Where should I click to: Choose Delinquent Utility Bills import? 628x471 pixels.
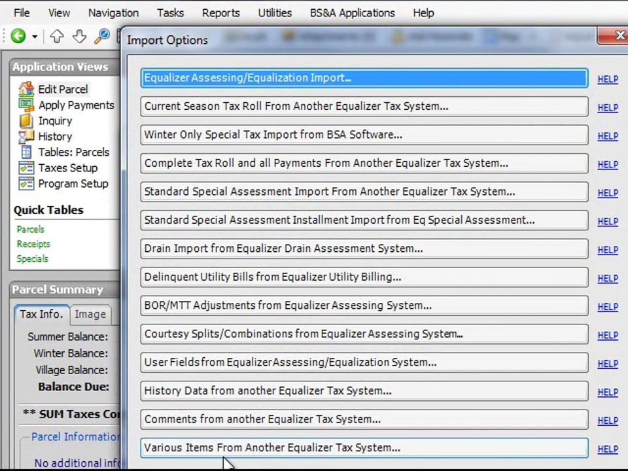pyautogui.click(x=364, y=277)
